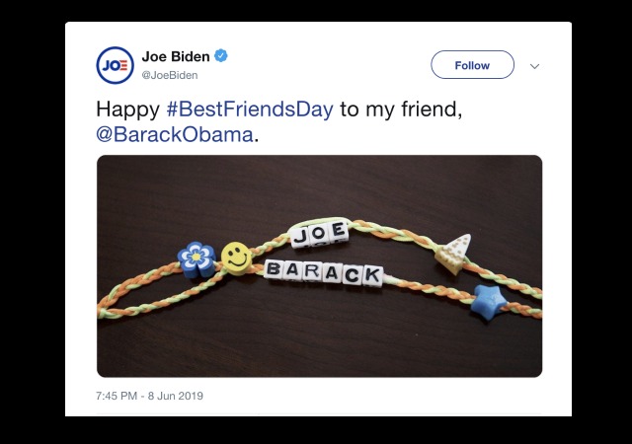View the friendship bracelets photo
Screen dimensions: 632x444
point(320,266)
